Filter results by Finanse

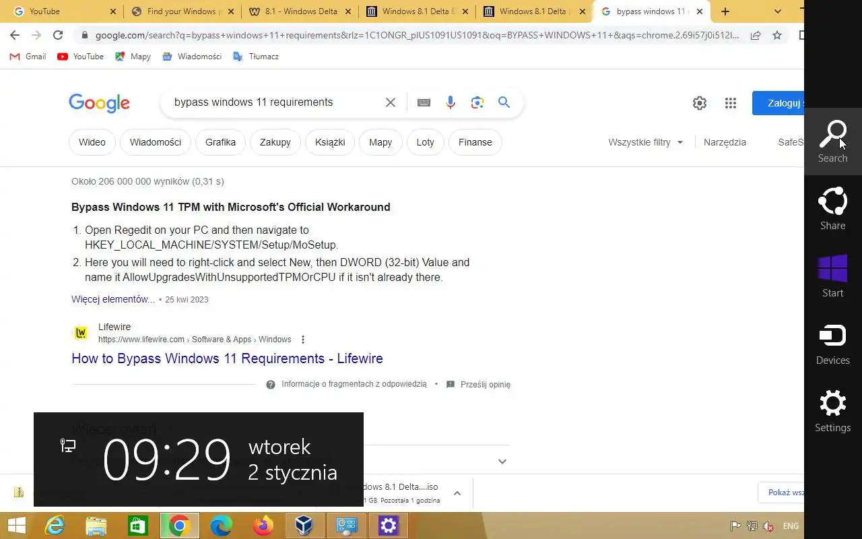click(x=475, y=142)
